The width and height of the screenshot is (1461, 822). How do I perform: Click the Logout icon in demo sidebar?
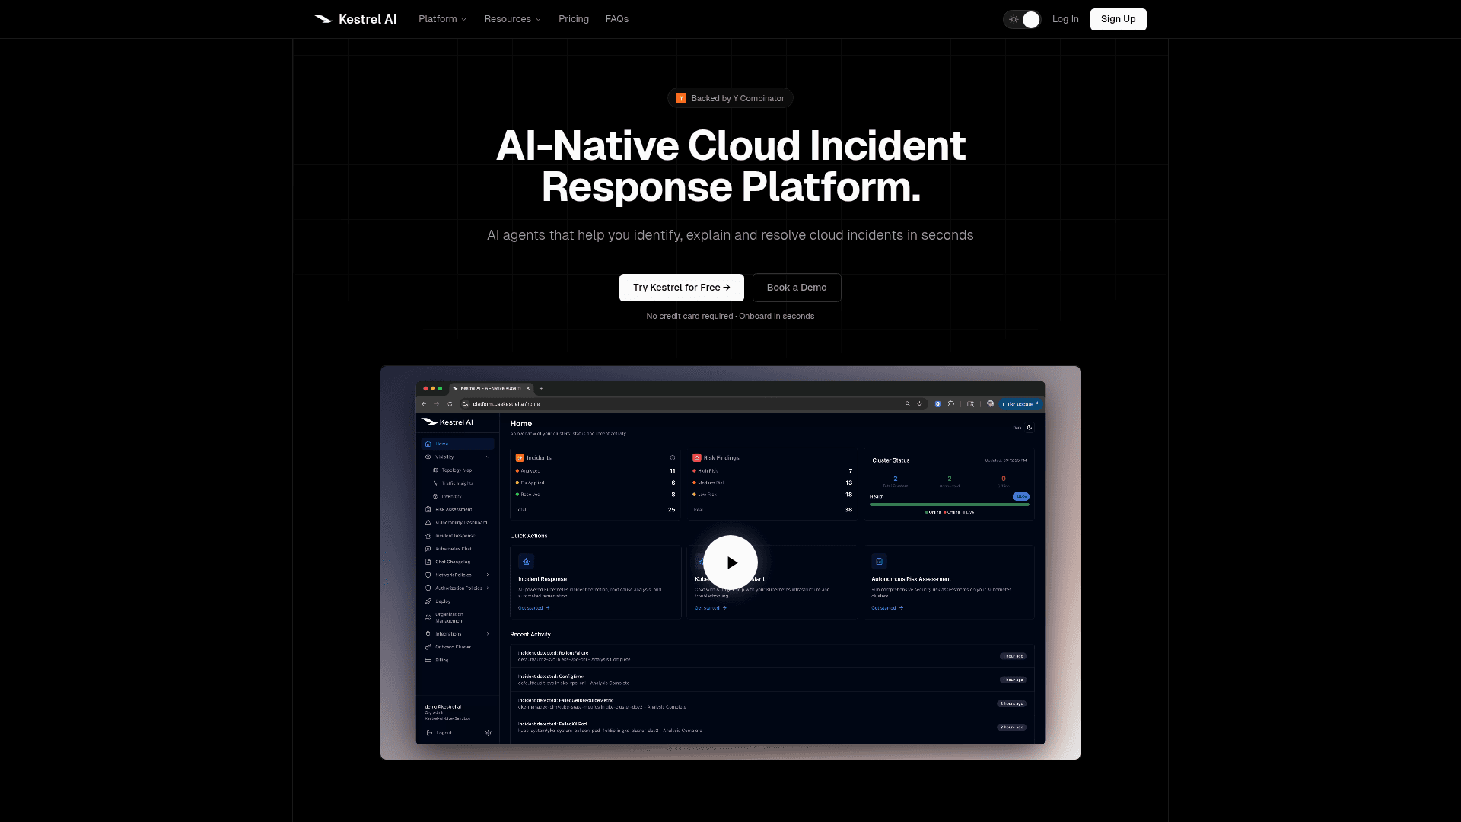tap(430, 733)
